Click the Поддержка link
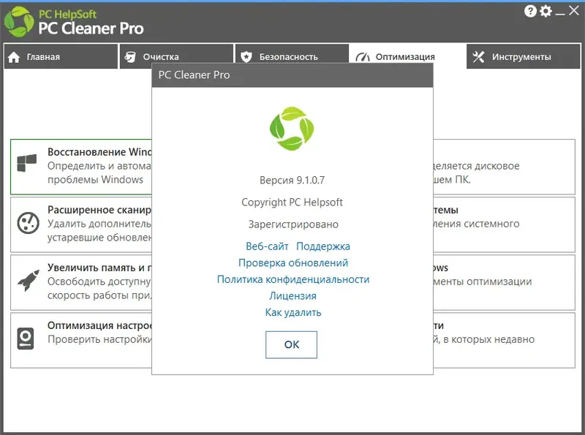This screenshot has width=585, height=435. tap(322, 246)
